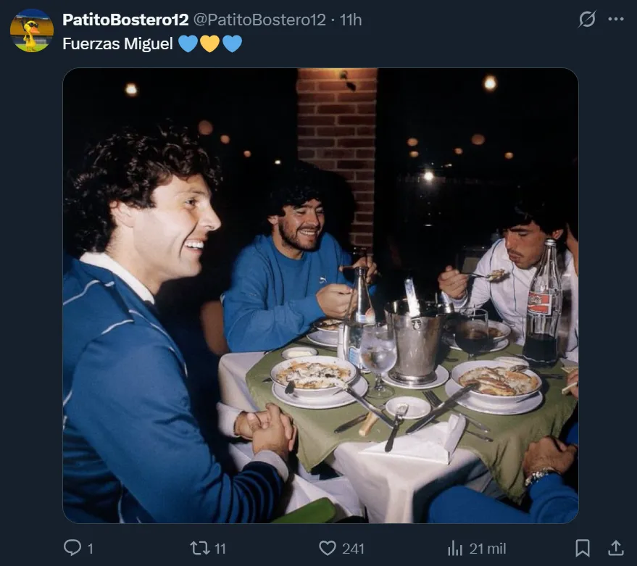
Task: Click the reply count number 1
Action: [x=91, y=549]
